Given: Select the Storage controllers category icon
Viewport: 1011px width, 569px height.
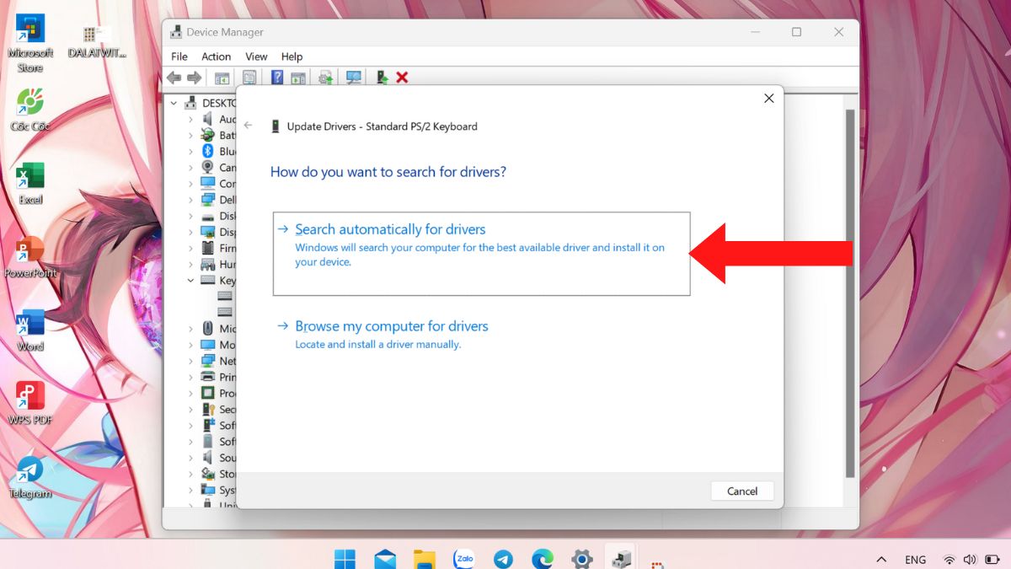Looking at the screenshot, I should (208, 474).
